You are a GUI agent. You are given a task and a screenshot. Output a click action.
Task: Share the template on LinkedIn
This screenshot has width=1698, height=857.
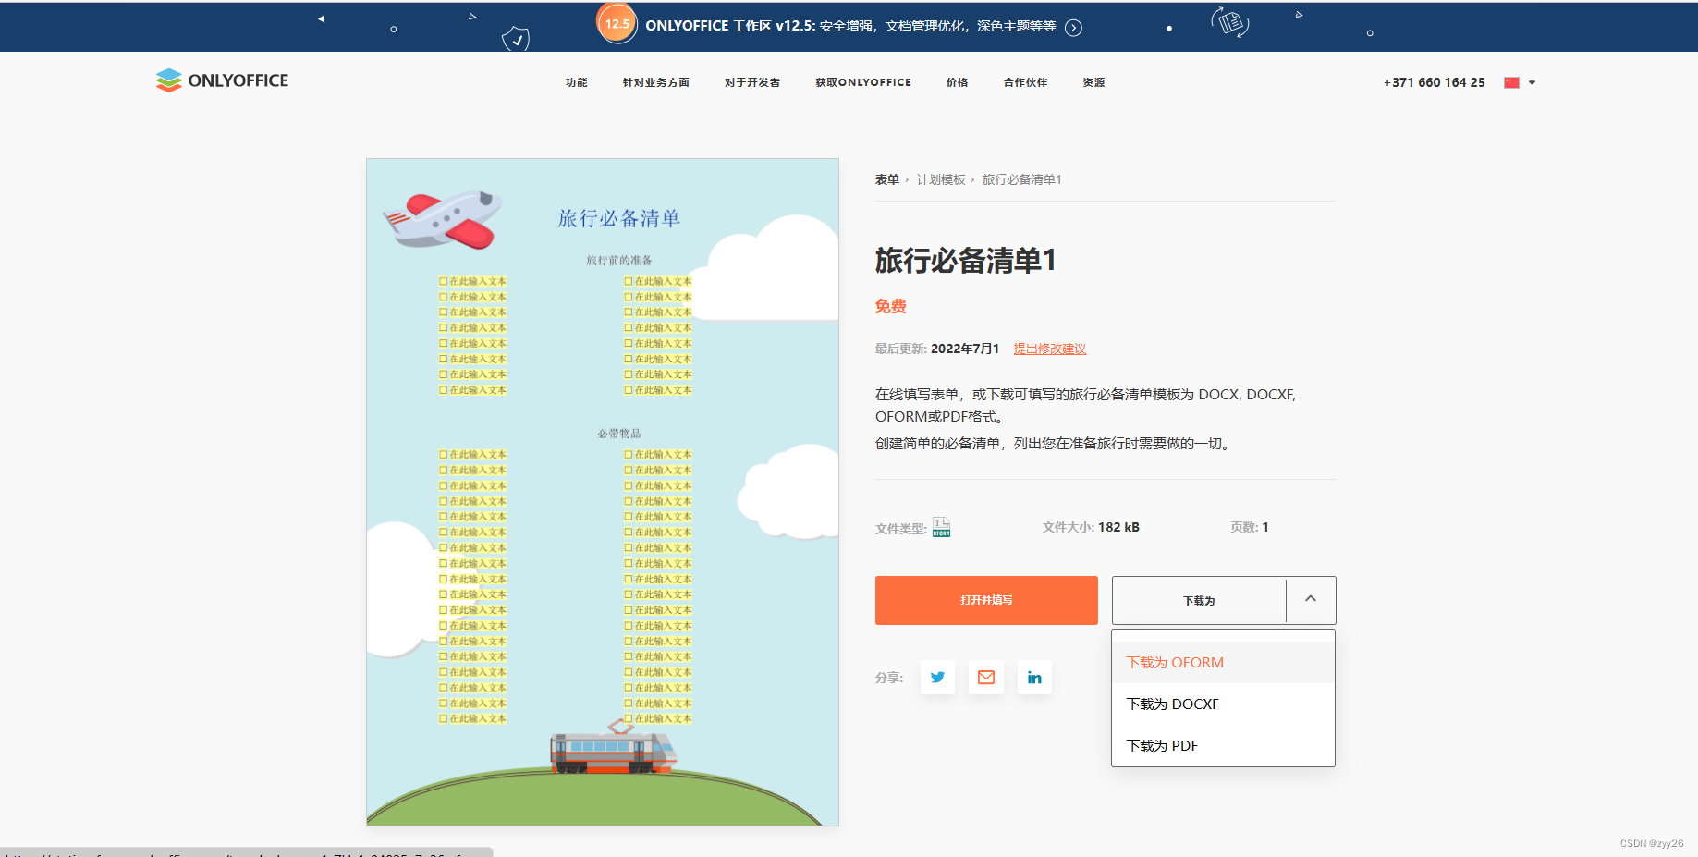(1034, 678)
